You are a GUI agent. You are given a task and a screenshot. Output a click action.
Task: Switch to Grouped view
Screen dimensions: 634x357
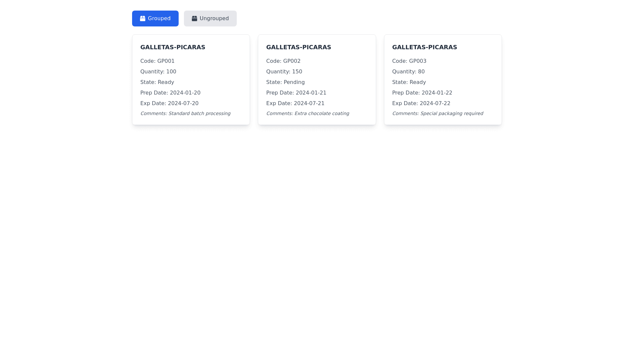click(155, 19)
